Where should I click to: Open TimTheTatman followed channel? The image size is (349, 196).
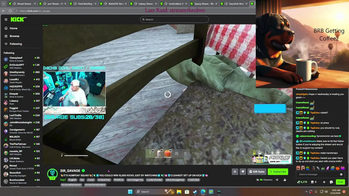[x=21, y=145]
